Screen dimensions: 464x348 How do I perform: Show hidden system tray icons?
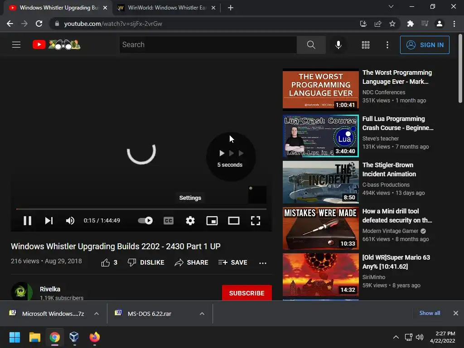pos(396,337)
